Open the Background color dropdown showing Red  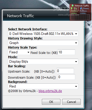click(x=43, y=86)
